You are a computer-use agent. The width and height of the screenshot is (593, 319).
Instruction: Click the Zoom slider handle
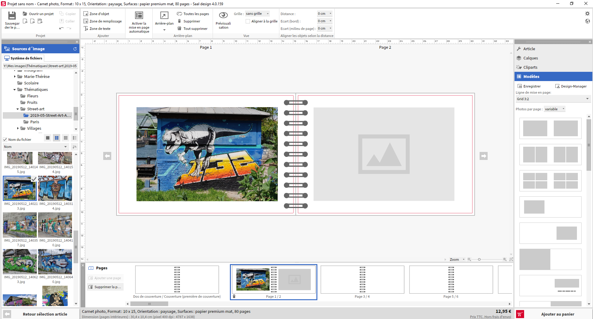coord(479,260)
